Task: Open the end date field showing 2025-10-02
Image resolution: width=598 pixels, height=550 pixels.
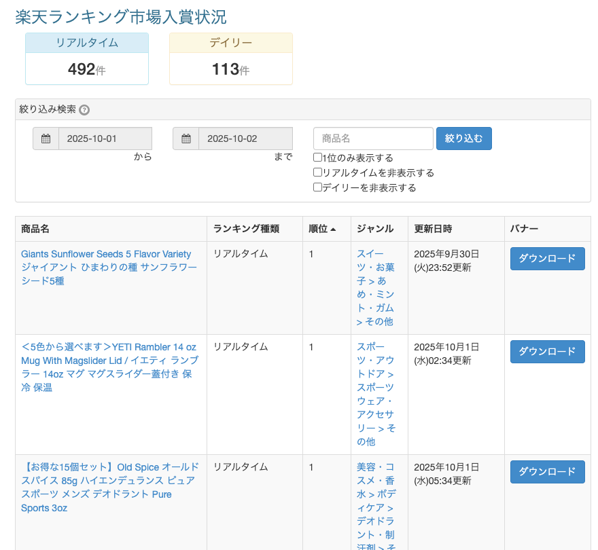Action: tap(245, 139)
